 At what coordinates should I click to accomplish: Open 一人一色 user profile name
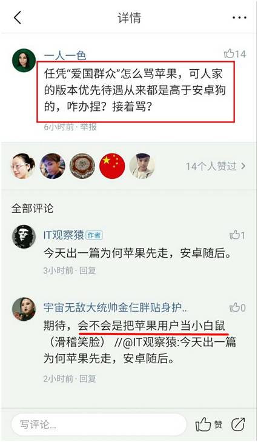[65, 56]
